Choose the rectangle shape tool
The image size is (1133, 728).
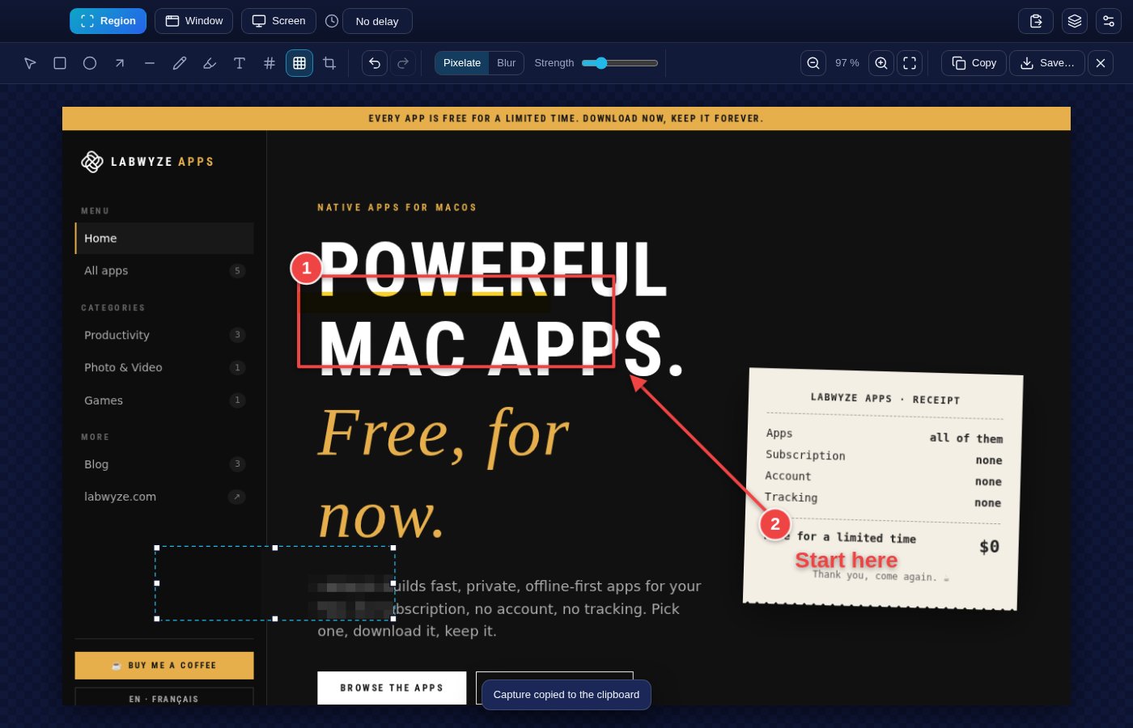click(60, 63)
